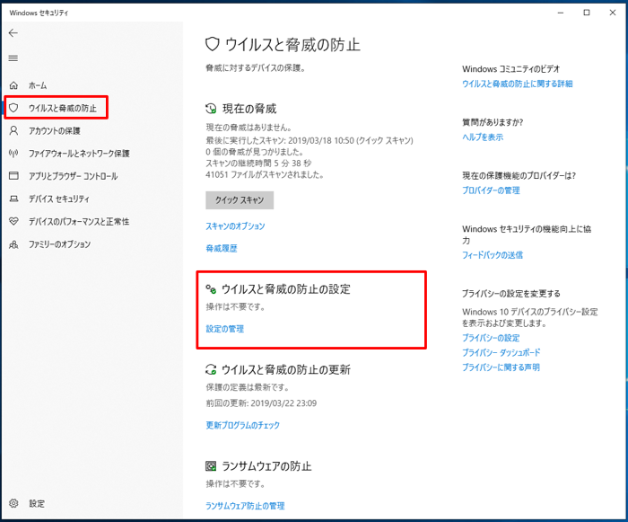Select ホーム in the sidebar
628x522 pixels.
tap(38, 85)
